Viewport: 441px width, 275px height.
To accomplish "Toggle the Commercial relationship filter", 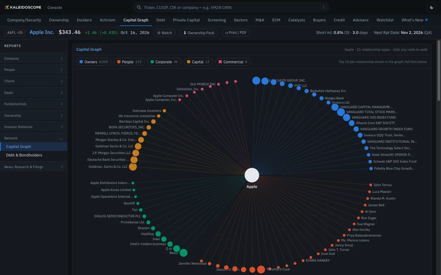I will click(x=233, y=62).
